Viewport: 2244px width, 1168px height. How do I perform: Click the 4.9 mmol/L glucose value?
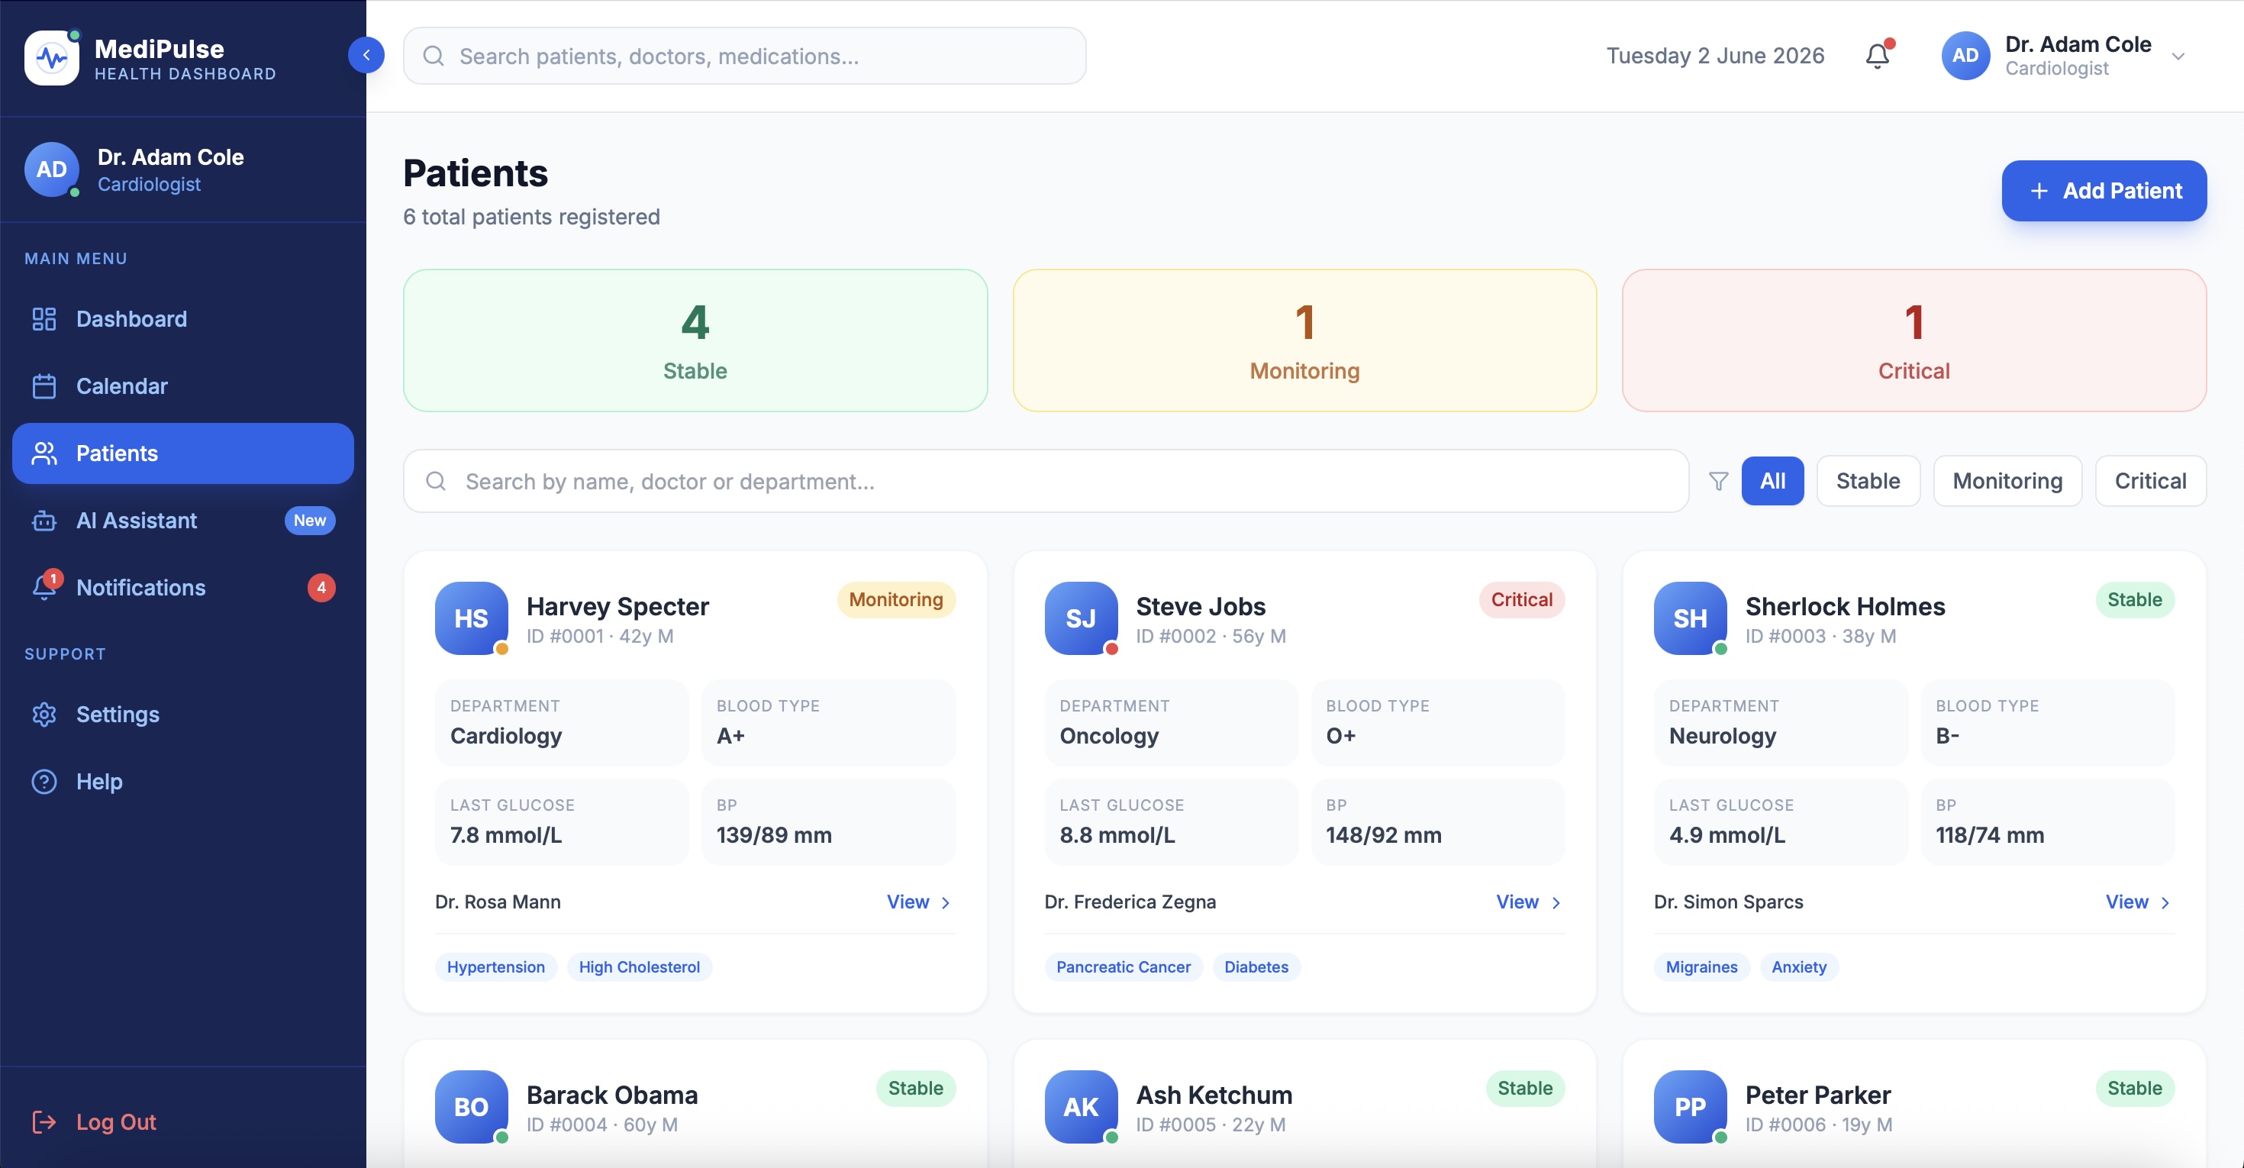1727,835
